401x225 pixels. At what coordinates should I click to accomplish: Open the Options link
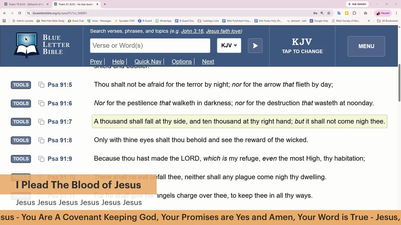(x=182, y=62)
